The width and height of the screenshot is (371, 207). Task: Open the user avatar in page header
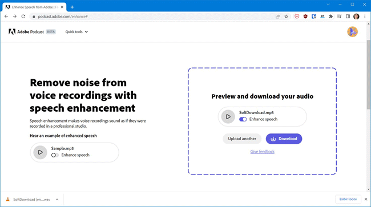point(352,32)
